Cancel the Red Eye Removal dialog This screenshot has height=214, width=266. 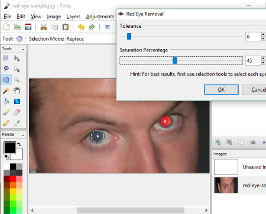254,90
